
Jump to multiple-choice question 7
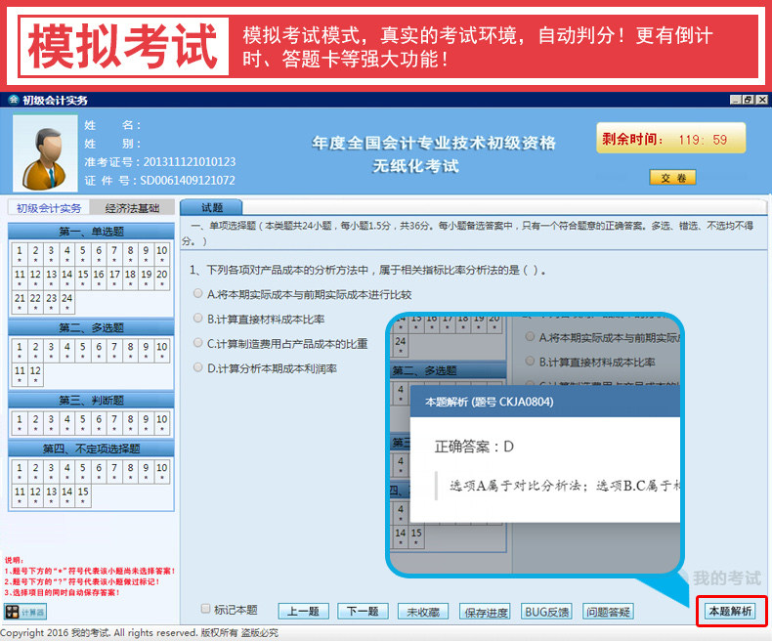(x=114, y=350)
